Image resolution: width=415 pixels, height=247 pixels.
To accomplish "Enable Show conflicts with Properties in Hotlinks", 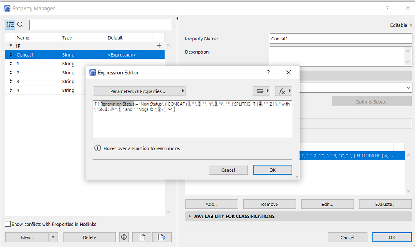I will pos(8,224).
